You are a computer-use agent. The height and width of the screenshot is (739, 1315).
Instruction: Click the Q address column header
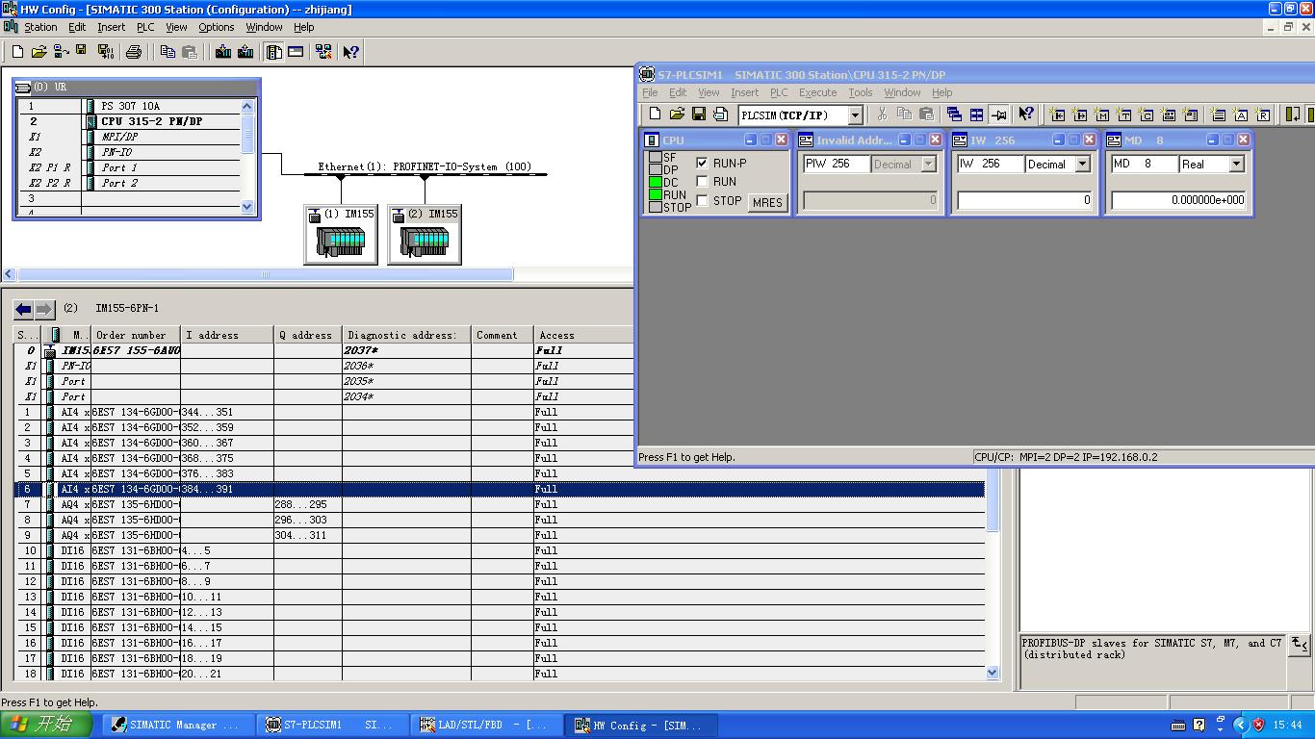tap(308, 335)
